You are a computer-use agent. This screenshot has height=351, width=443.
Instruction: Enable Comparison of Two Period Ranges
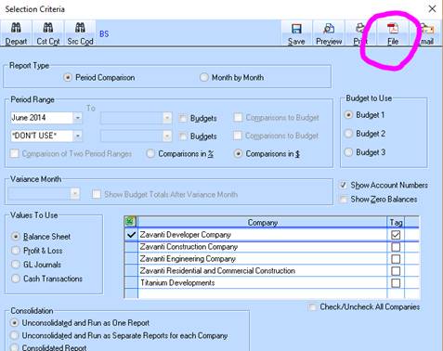[x=15, y=153]
